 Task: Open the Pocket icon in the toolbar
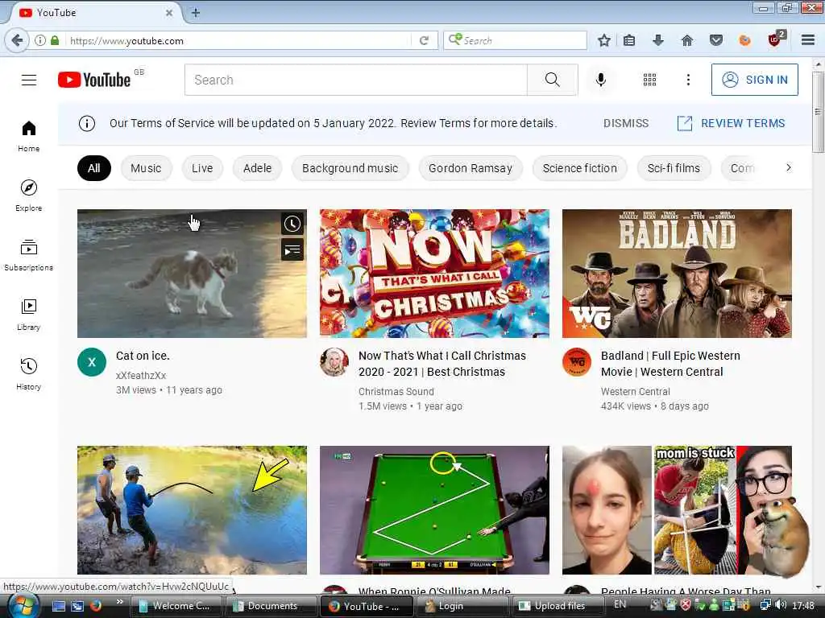tap(715, 40)
